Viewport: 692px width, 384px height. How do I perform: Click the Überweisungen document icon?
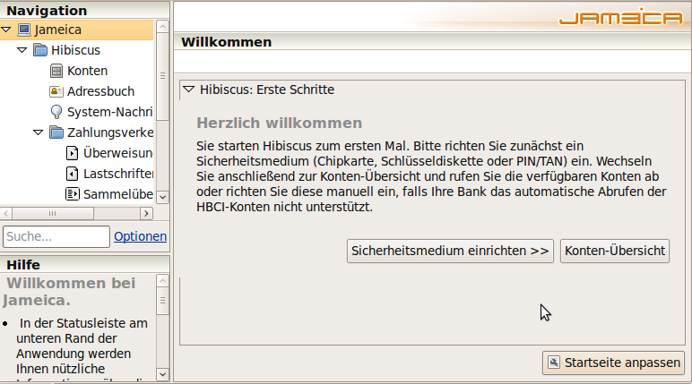72,153
